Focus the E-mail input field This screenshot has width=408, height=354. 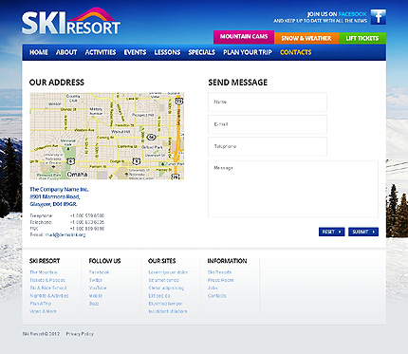[x=268, y=124]
